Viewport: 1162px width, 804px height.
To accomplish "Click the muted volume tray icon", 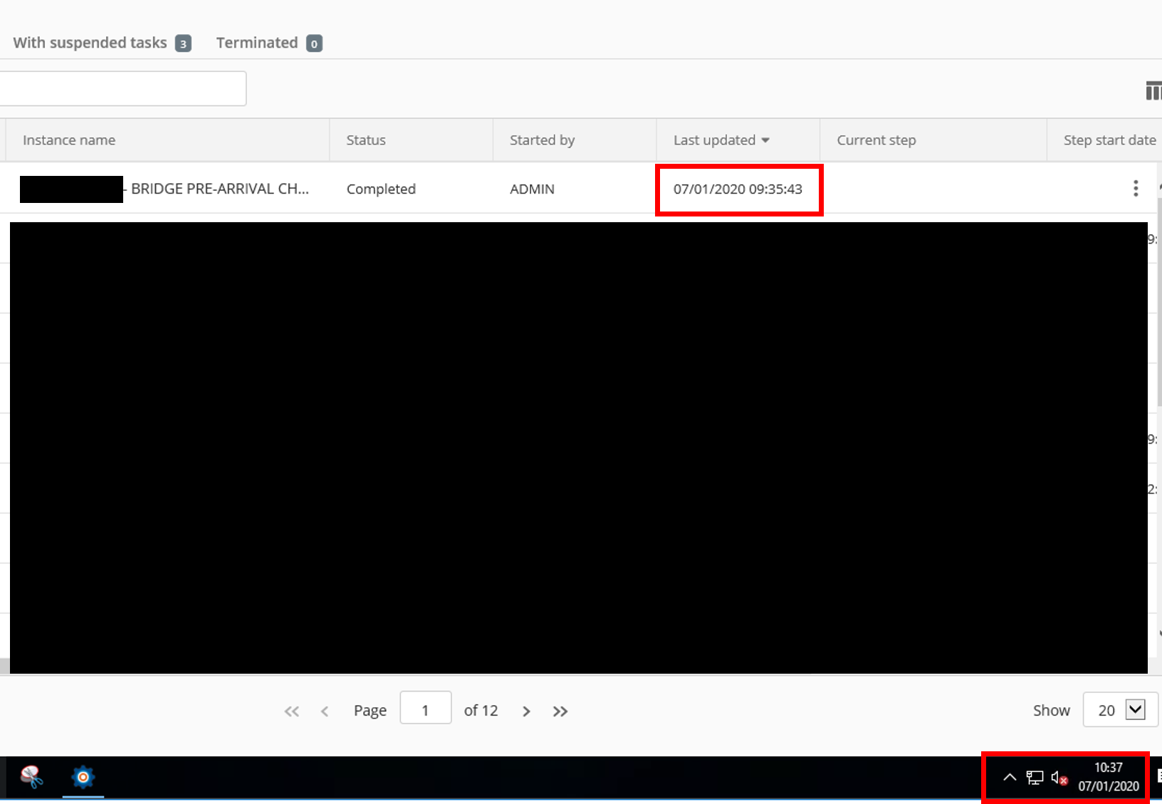I will (x=1059, y=778).
